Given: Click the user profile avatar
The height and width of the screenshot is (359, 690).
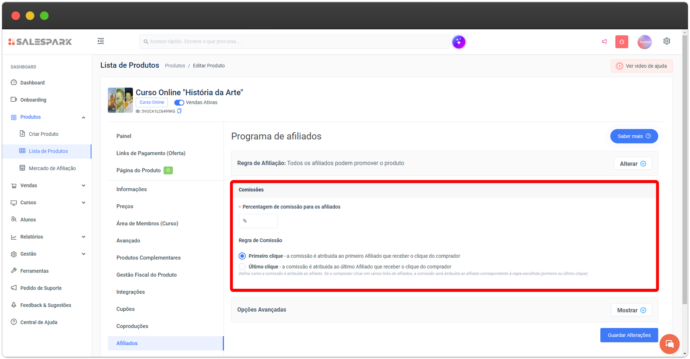Looking at the screenshot, I should point(644,42).
